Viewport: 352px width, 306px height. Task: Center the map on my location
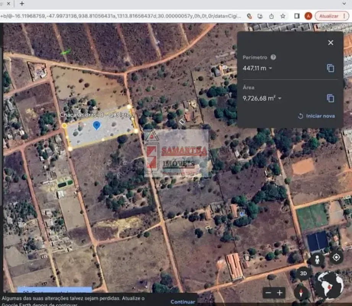tap(336, 257)
